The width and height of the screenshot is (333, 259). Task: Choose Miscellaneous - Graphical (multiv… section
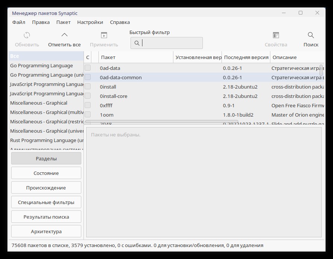[x=46, y=112]
